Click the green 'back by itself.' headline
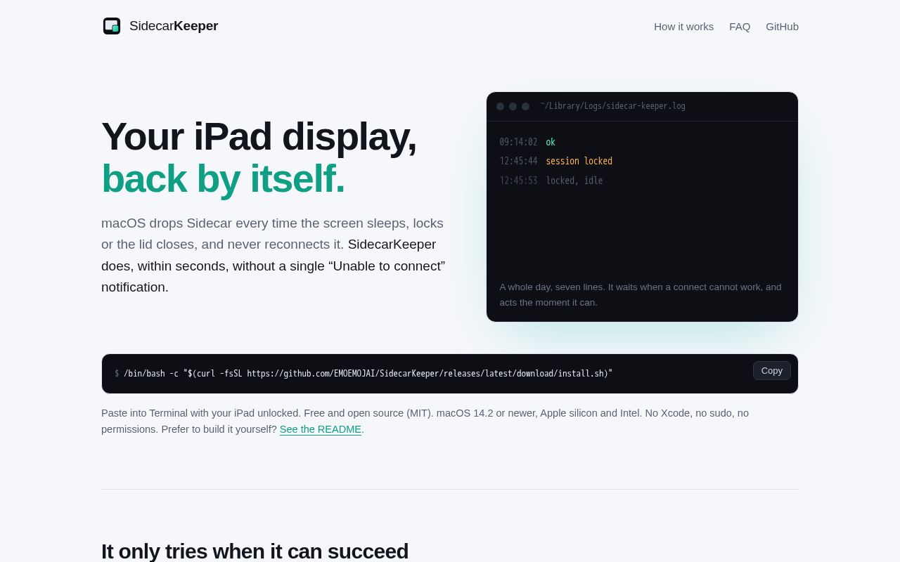The height and width of the screenshot is (562, 900). 223,178
